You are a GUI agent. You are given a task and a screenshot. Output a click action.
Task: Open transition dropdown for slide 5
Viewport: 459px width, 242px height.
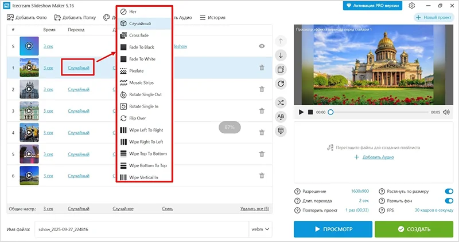(x=79, y=154)
